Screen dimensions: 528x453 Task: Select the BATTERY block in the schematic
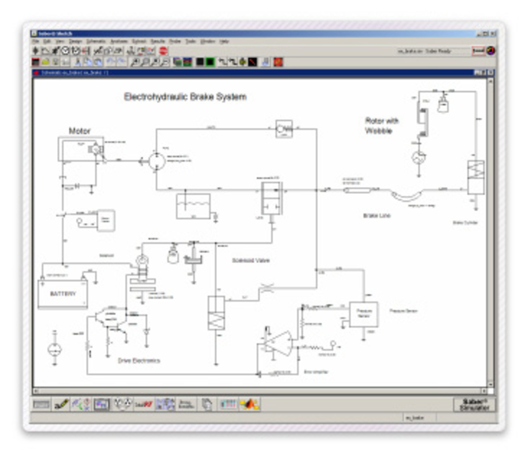point(63,293)
